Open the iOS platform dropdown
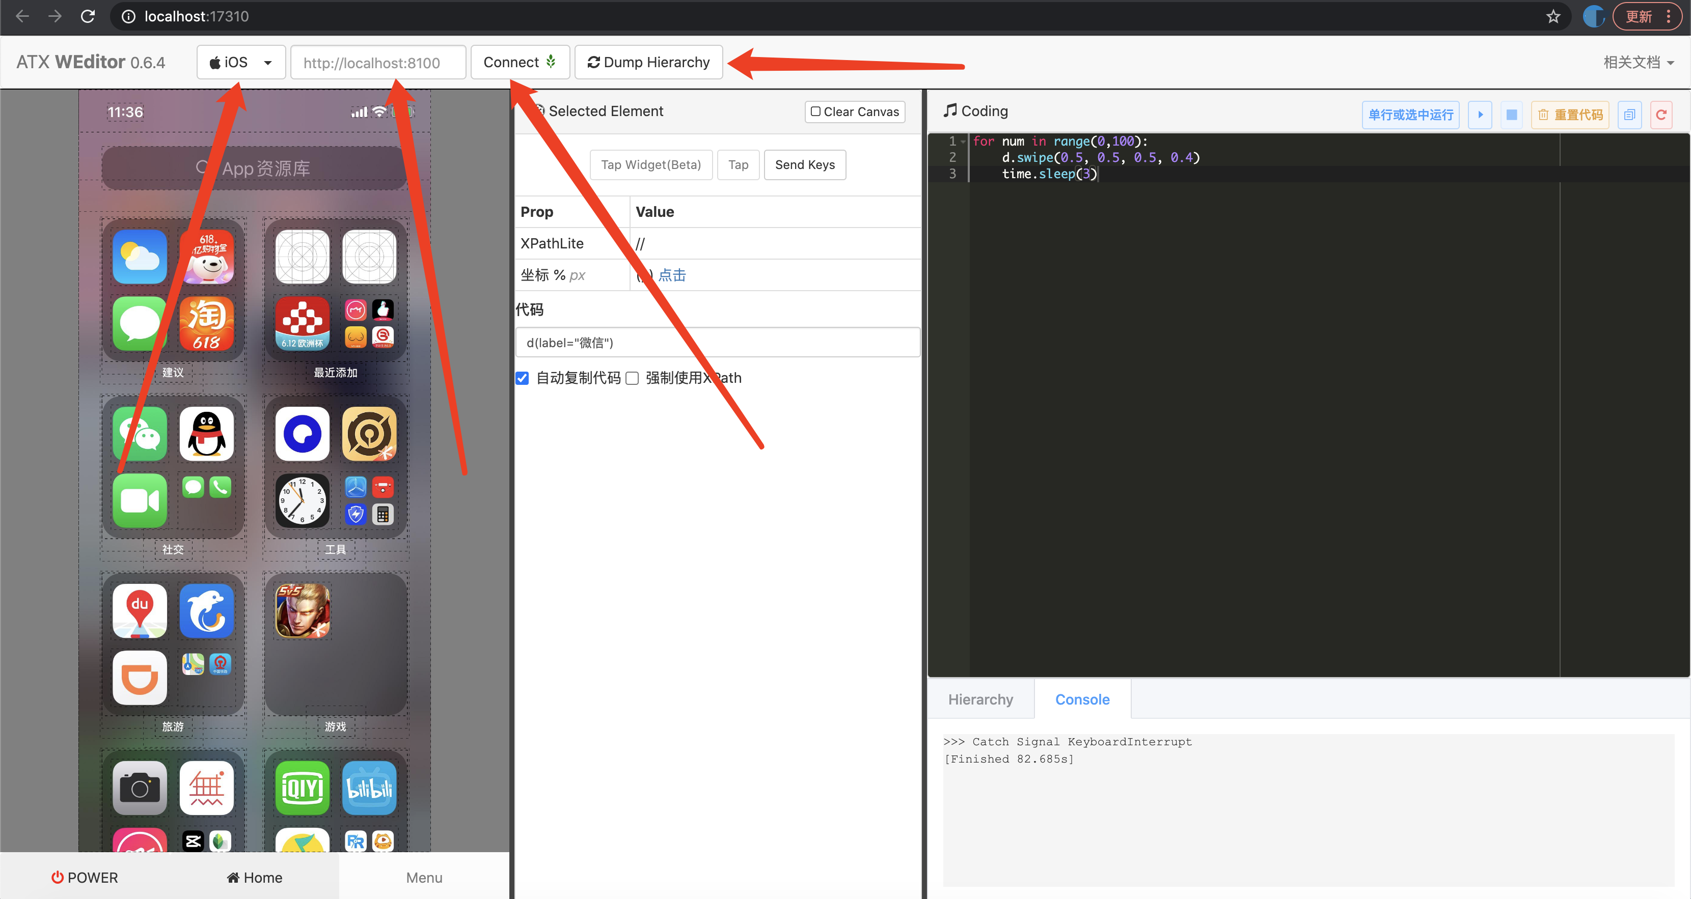 pos(241,62)
